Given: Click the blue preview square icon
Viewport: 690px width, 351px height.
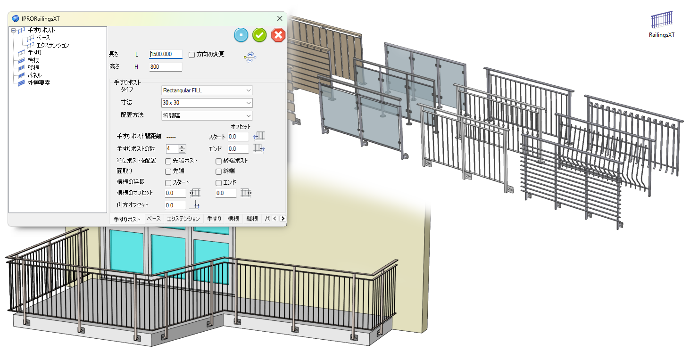Looking at the screenshot, I should [x=241, y=35].
